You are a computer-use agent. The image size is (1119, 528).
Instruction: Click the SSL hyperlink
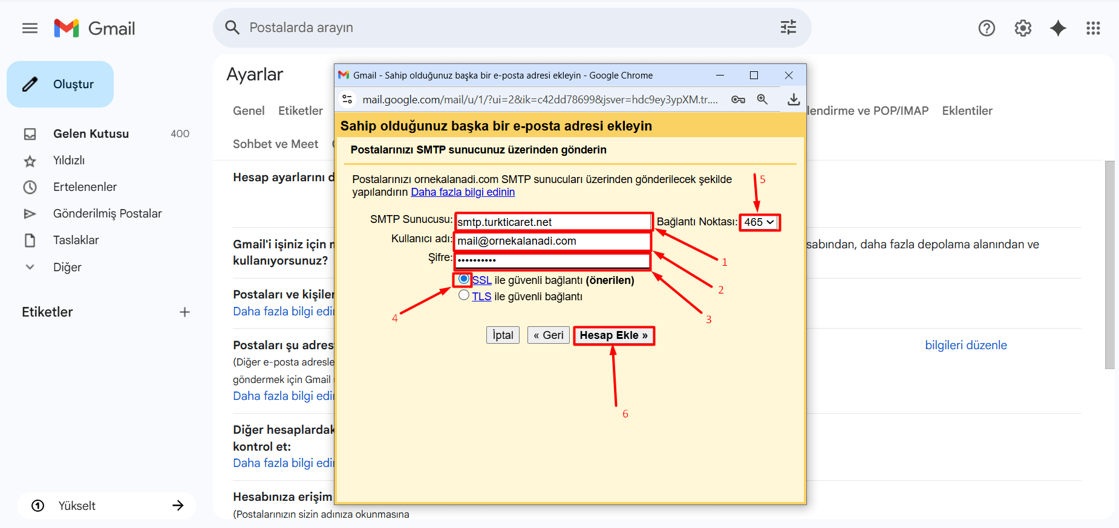pos(481,280)
